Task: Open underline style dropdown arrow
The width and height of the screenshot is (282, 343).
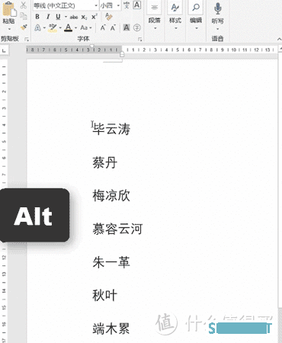Action: pyautogui.click(x=66, y=17)
